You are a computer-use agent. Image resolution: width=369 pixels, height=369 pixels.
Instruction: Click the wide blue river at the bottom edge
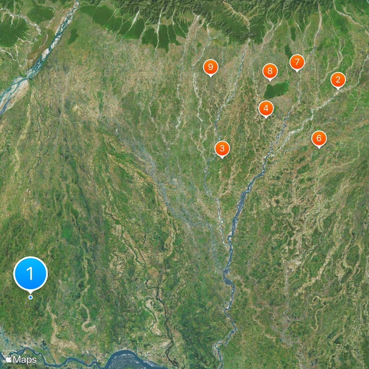[127, 360]
